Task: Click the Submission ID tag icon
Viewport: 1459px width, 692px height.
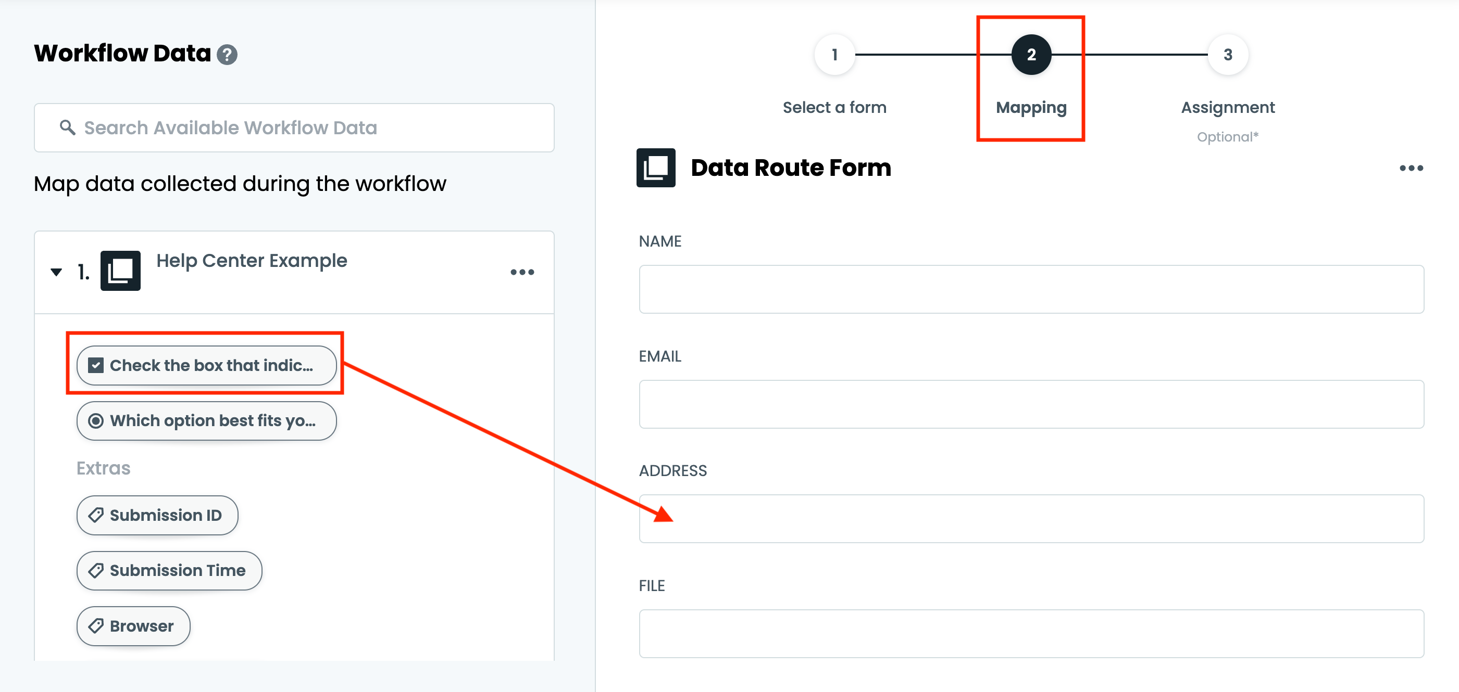Action: pos(96,515)
